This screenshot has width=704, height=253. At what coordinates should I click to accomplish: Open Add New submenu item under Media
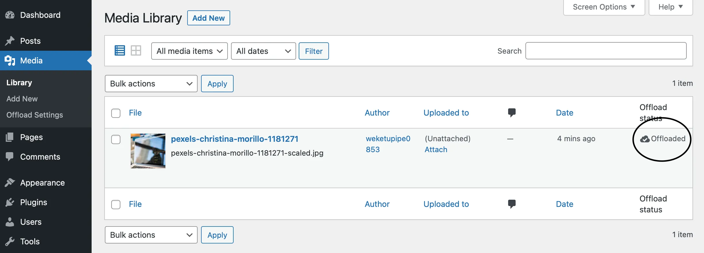(x=22, y=99)
